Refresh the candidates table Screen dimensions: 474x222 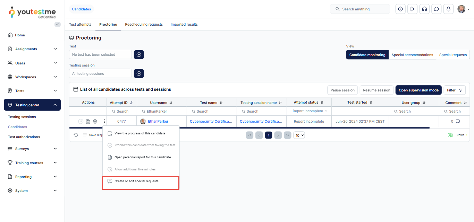tap(76, 135)
